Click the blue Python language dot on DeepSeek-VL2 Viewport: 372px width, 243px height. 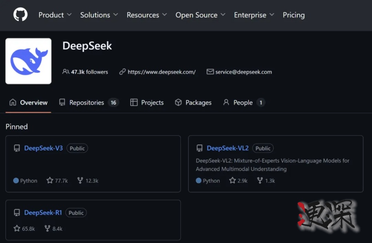198,180
